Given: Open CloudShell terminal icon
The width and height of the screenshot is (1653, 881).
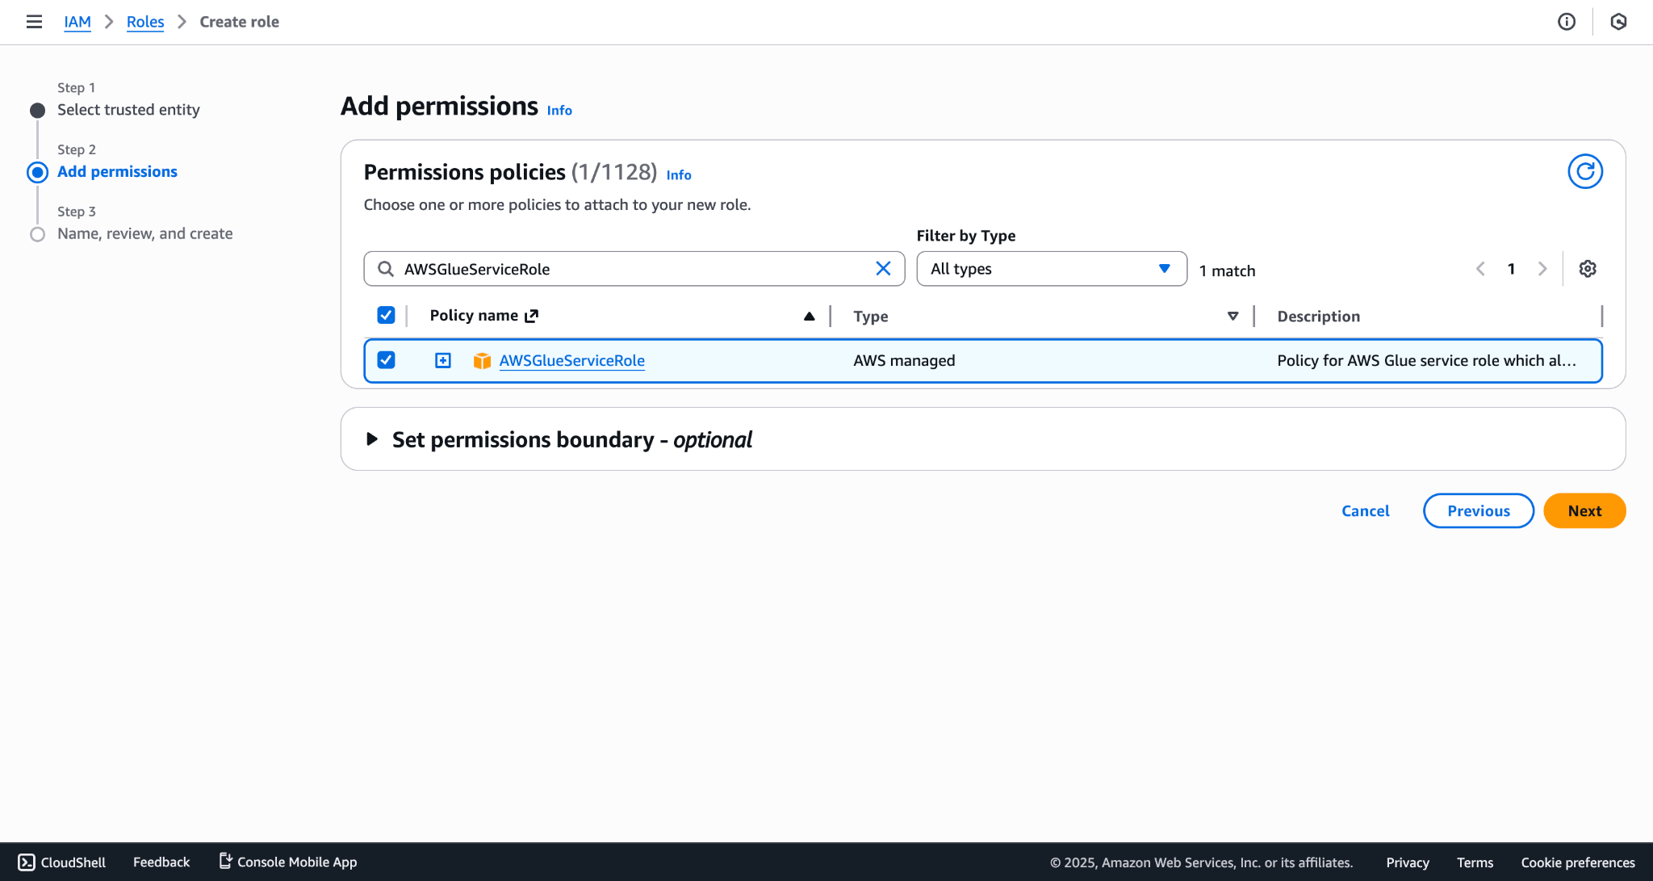Looking at the screenshot, I should point(27,862).
